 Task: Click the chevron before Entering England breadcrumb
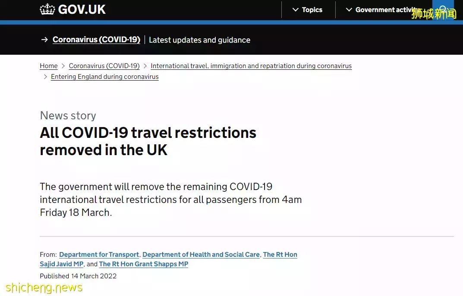(45, 77)
